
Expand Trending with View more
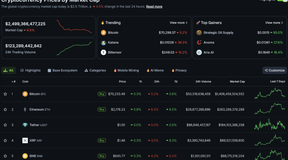point(179,23)
